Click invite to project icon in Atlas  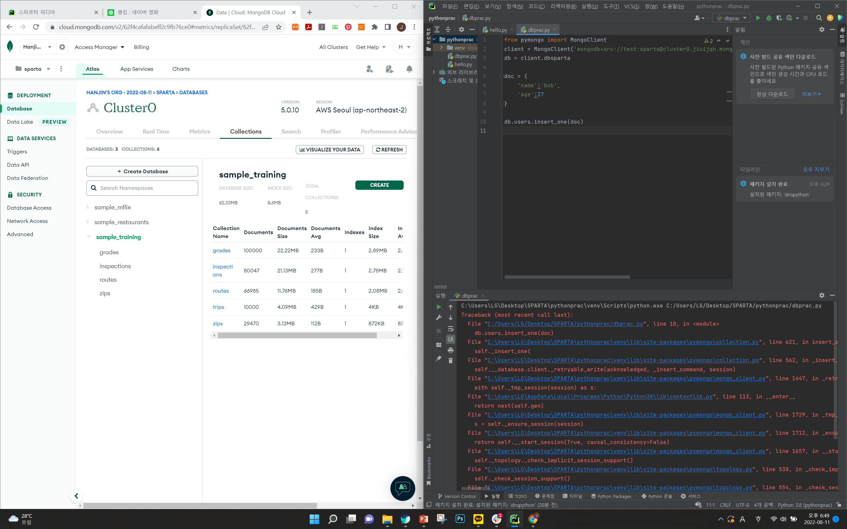pyautogui.click(x=370, y=69)
